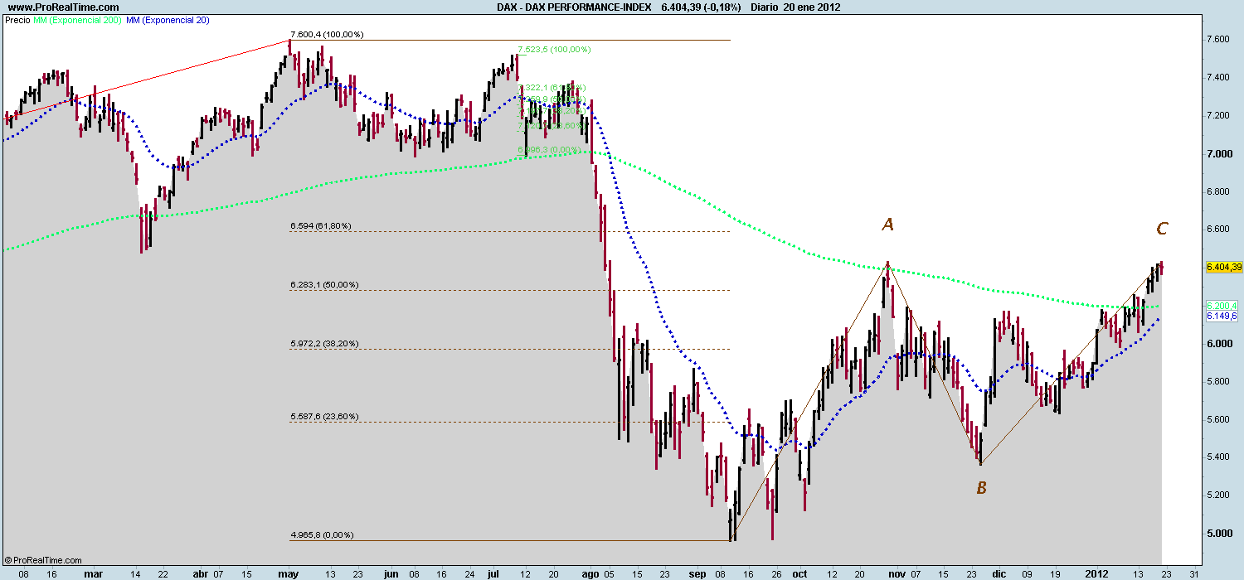Click the 5.200 price axis value
The height and width of the screenshot is (580, 1244).
[x=1217, y=495]
